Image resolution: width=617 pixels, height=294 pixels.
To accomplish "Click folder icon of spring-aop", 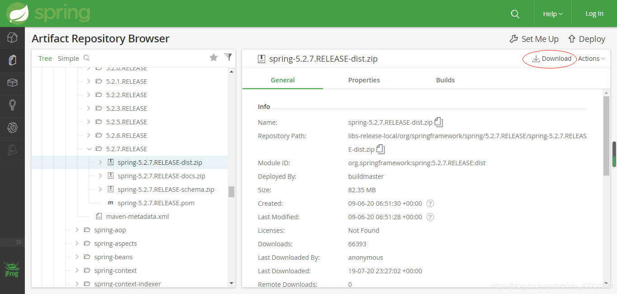I will 87,230.
